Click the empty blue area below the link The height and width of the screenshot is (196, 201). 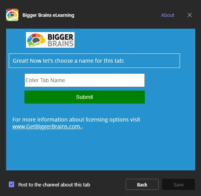(x=100, y=150)
